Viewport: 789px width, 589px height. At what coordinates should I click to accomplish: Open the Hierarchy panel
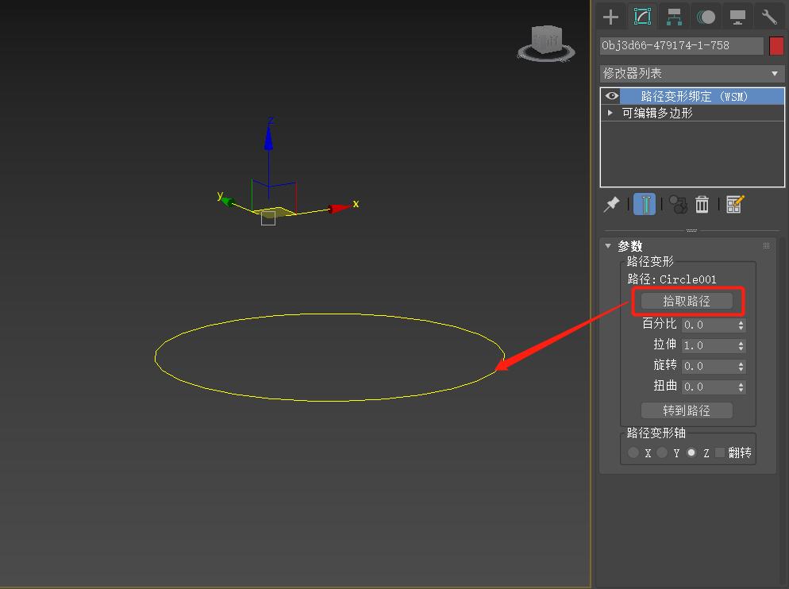pos(674,15)
